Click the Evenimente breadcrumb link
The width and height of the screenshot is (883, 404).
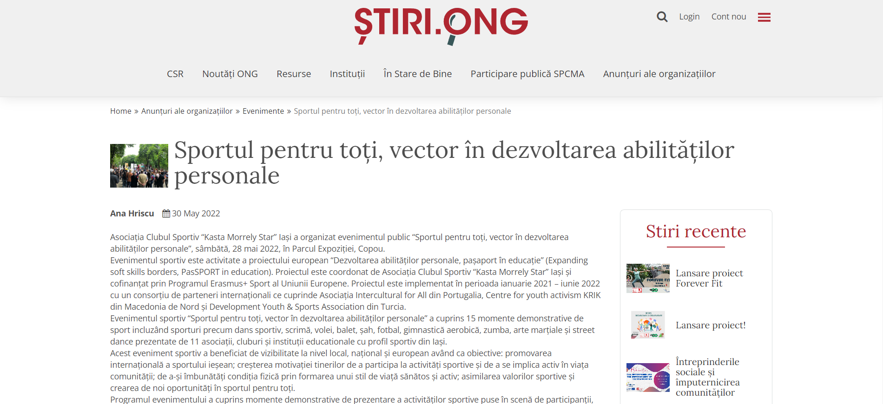click(263, 111)
